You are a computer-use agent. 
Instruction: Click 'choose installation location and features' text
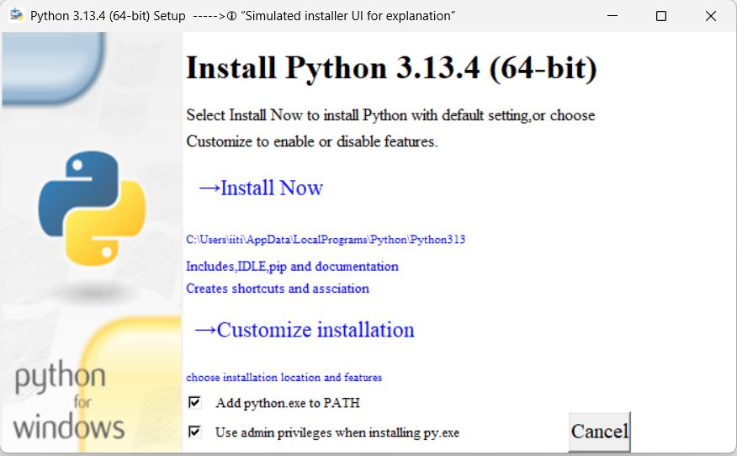tap(284, 378)
